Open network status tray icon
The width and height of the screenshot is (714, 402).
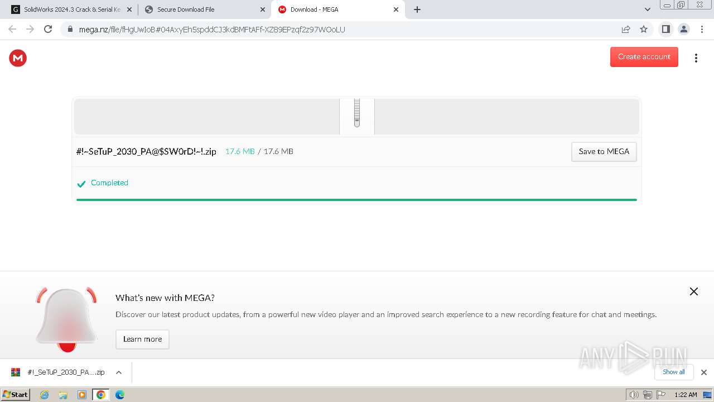647,395
